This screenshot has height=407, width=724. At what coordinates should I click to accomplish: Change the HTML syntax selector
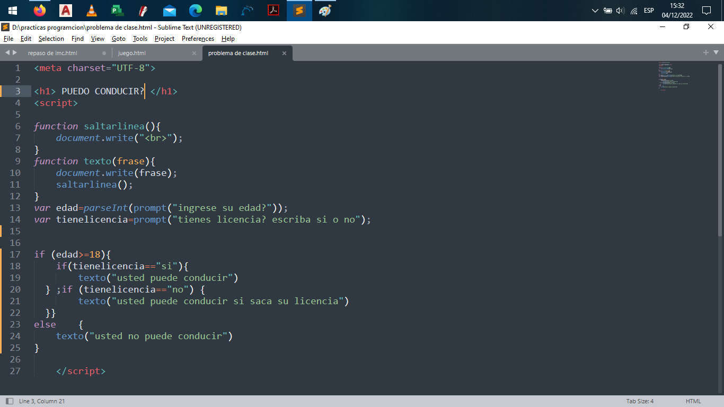click(x=693, y=401)
